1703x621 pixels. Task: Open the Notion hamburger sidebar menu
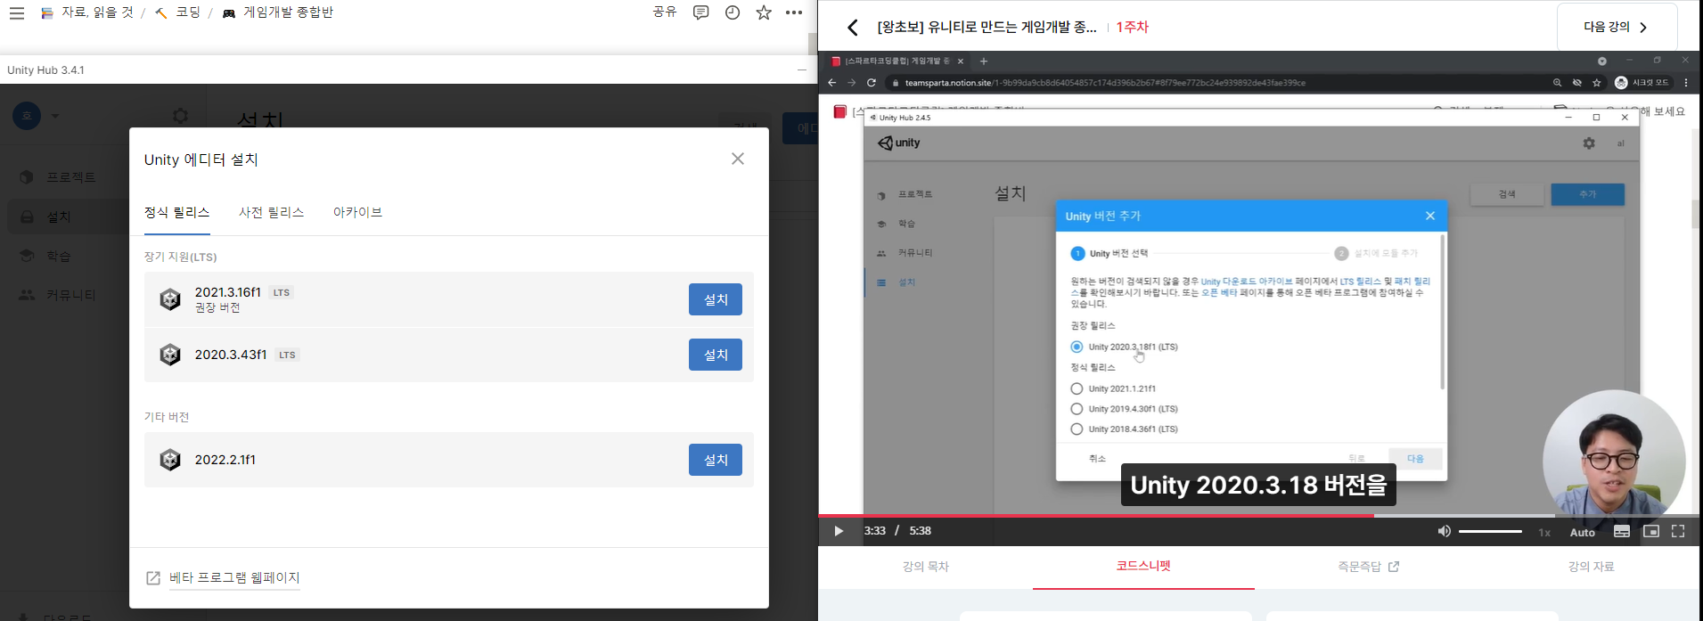pyautogui.click(x=16, y=13)
